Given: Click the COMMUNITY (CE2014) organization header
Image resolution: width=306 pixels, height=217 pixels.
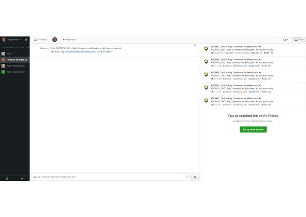Looking at the screenshot, I should [15, 47].
